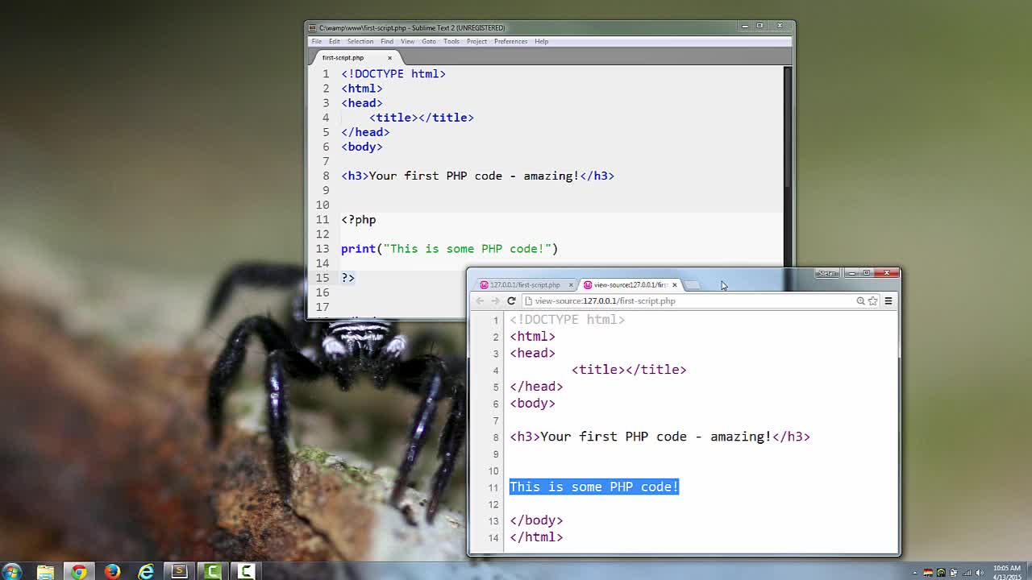Close the view-source tab in Chrome

click(x=675, y=284)
